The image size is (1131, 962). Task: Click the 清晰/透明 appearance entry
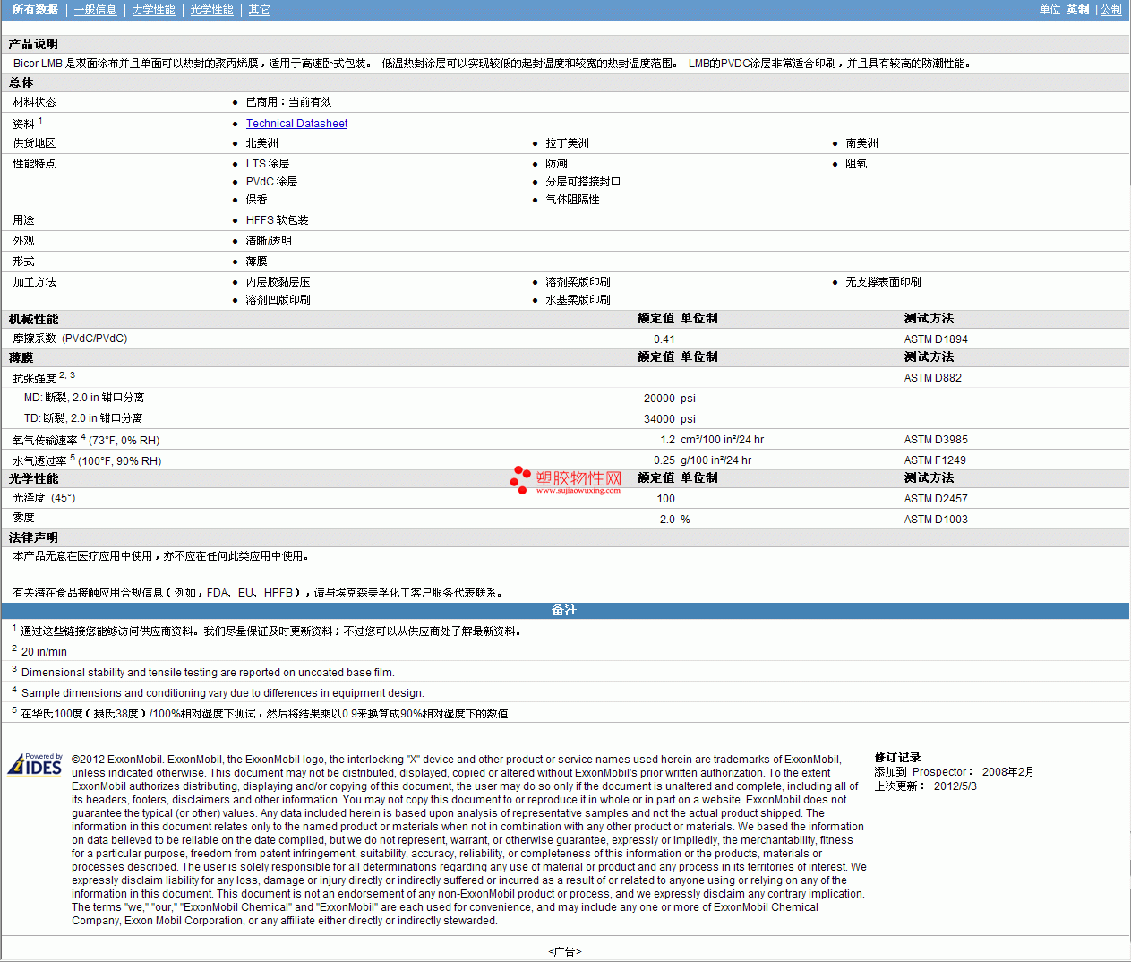tap(269, 241)
